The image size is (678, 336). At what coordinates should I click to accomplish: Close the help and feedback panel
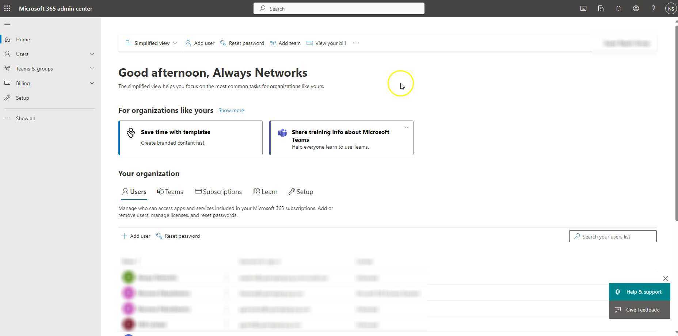point(666,279)
